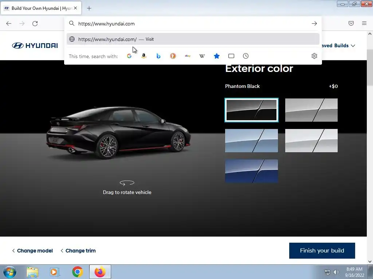Click the network tray icon

(327, 272)
